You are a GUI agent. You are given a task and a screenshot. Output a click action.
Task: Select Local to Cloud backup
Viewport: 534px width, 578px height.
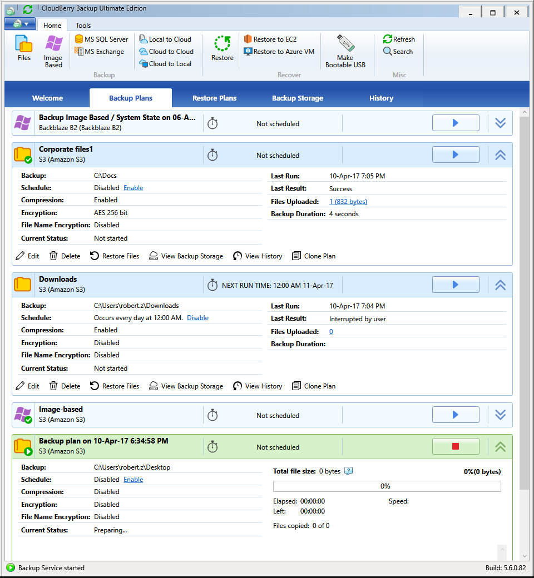(x=165, y=39)
